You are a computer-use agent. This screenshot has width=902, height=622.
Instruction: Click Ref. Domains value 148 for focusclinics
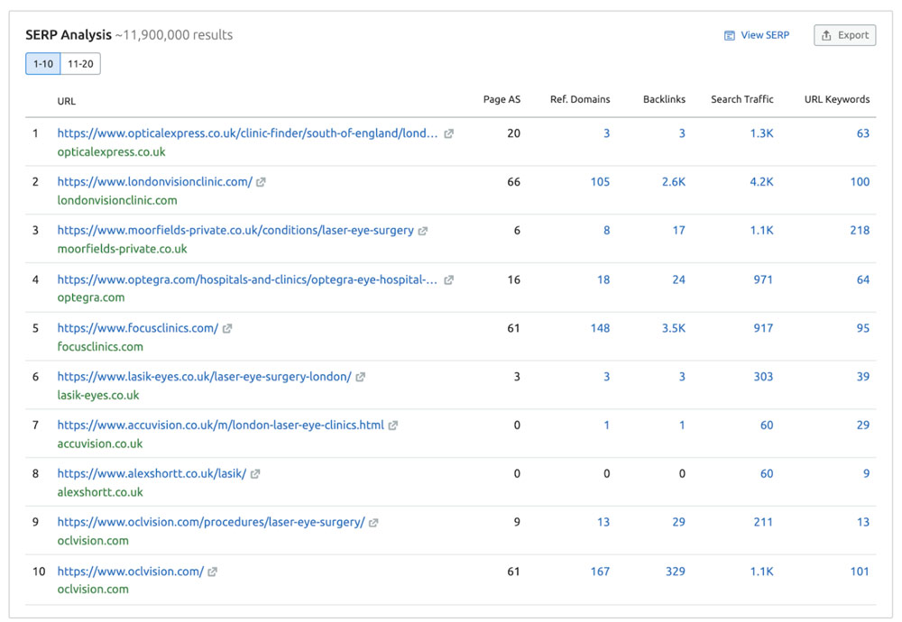coord(600,327)
